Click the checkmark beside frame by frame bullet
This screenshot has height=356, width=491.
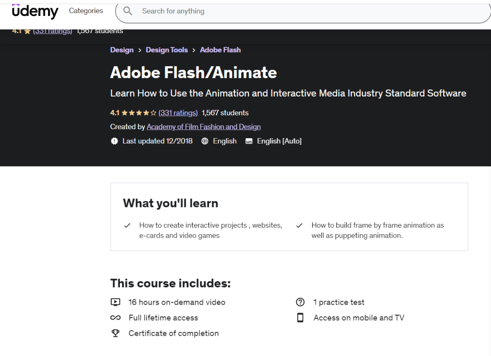click(299, 225)
